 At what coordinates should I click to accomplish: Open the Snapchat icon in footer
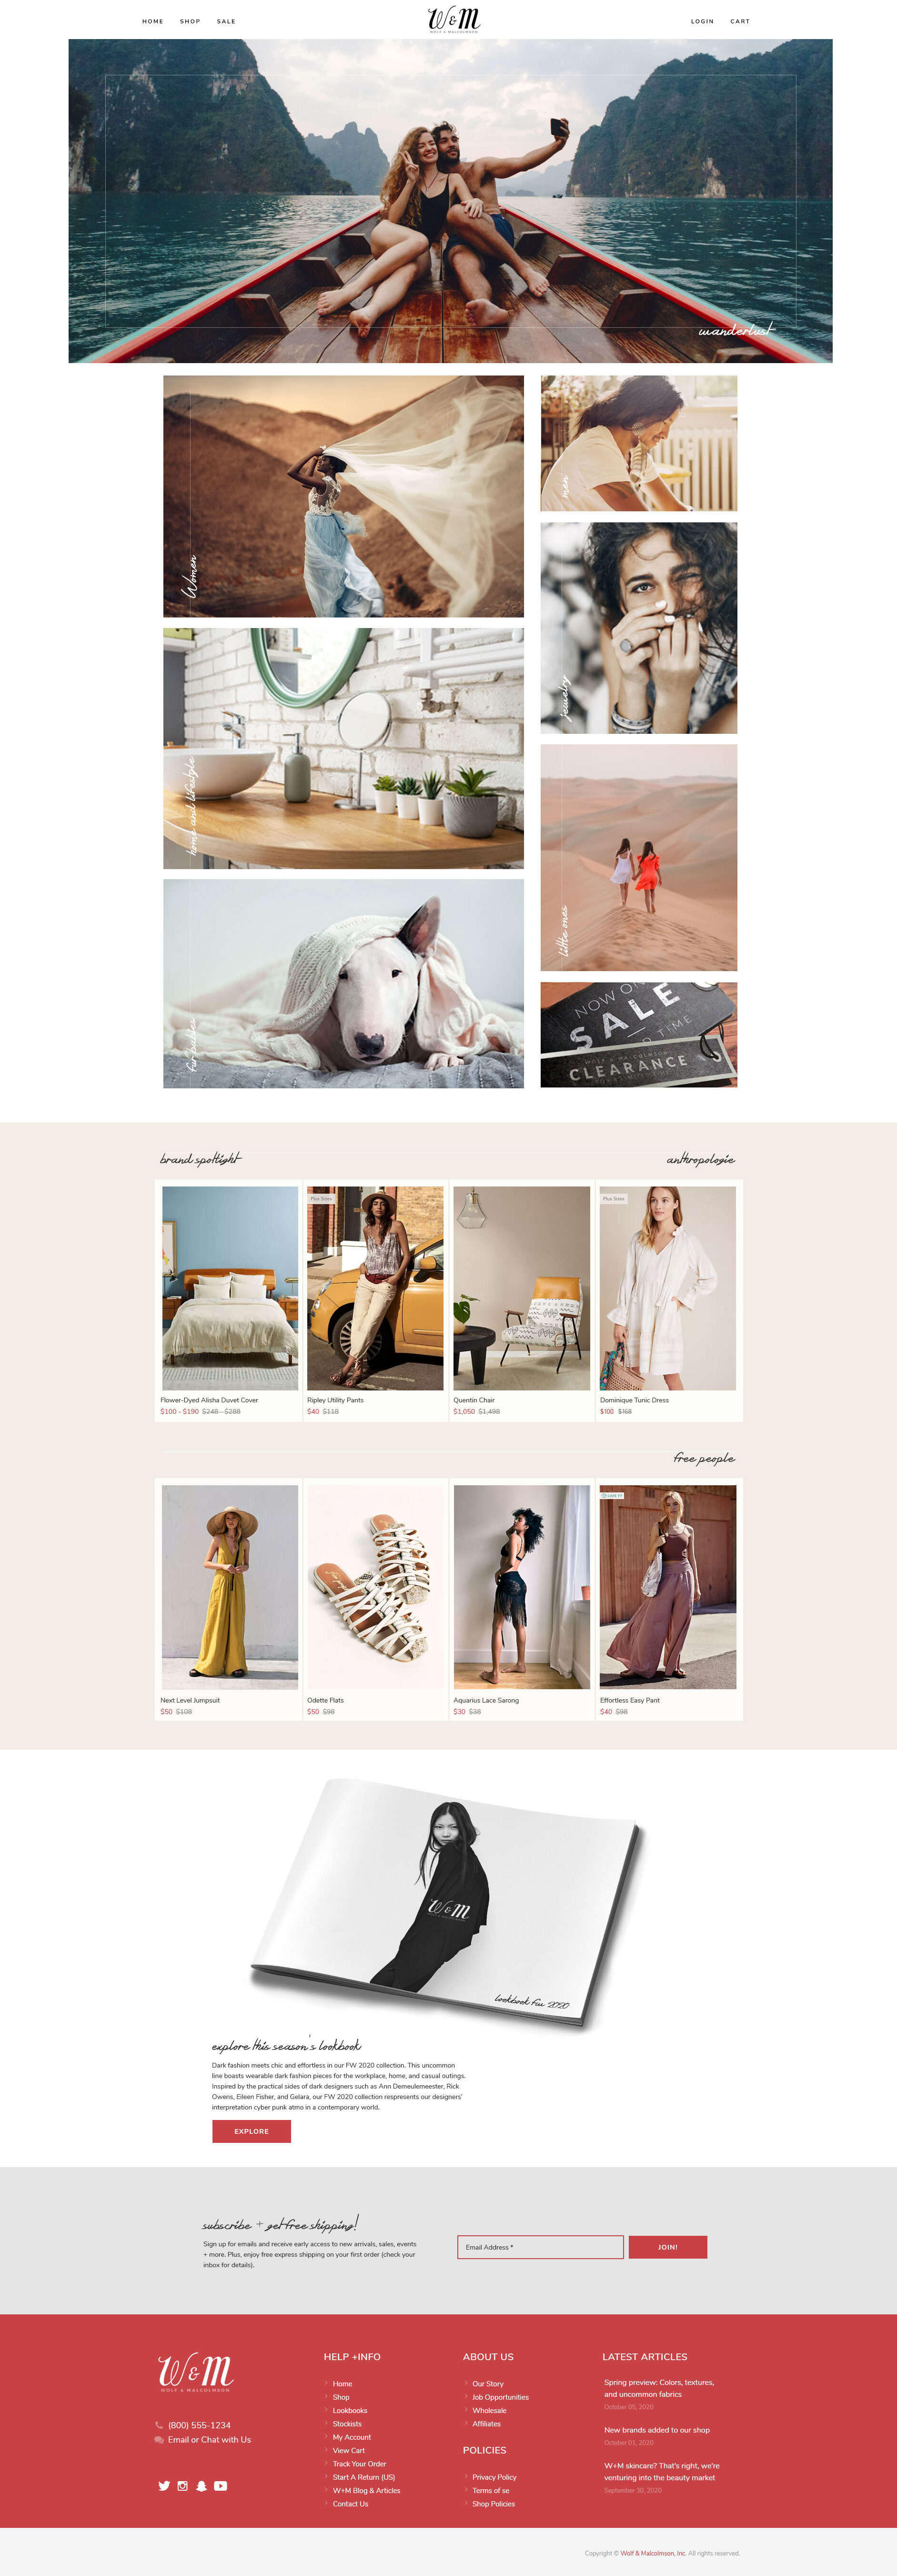201,2485
